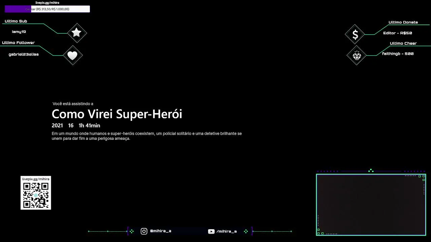431x242 pixels.
Task: Click follower name gabriel23elias
Action: (x=24, y=54)
